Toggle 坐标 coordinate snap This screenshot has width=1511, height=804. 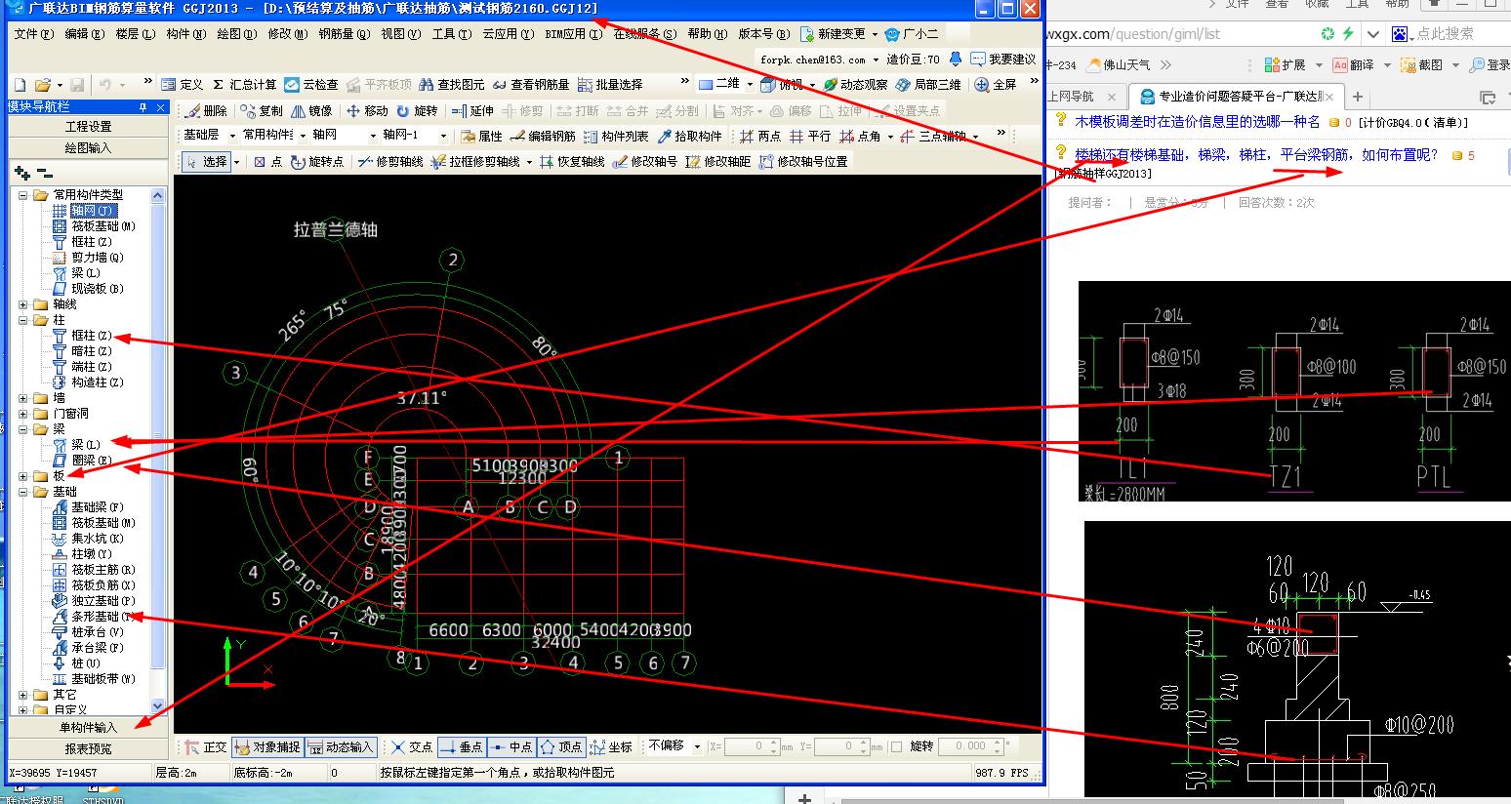(x=611, y=747)
